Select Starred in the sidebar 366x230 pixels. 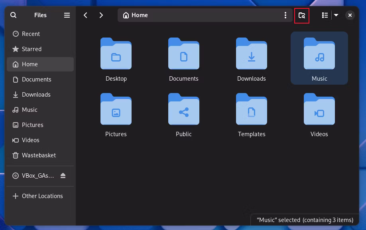tap(31, 49)
